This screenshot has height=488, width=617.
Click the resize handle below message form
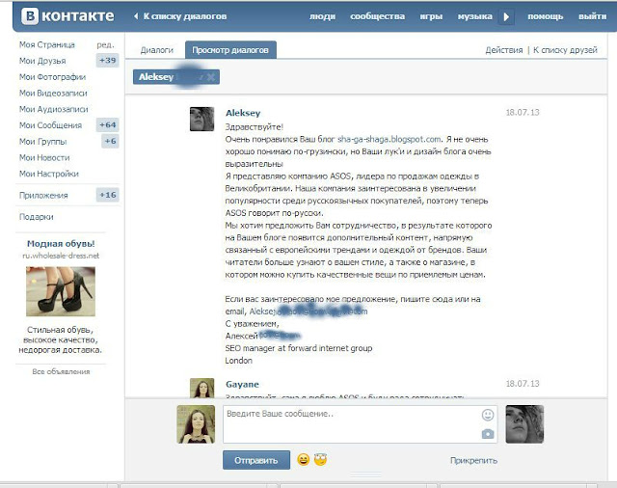365,474
